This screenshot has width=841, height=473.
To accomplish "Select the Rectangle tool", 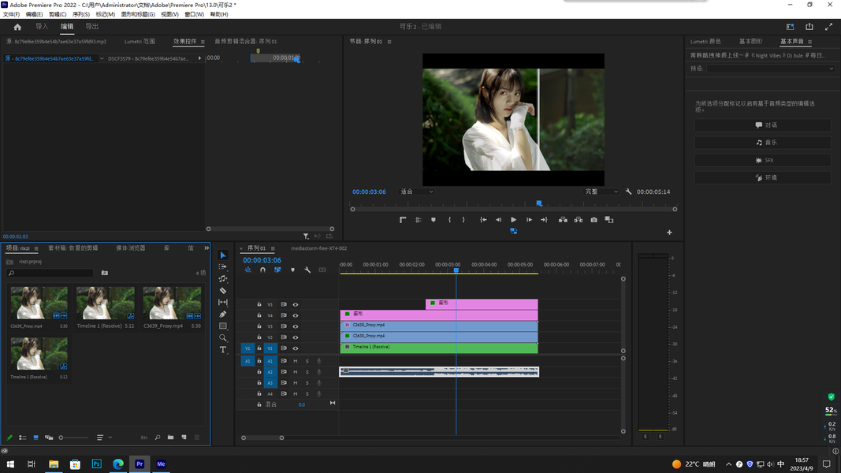I will tap(223, 326).
